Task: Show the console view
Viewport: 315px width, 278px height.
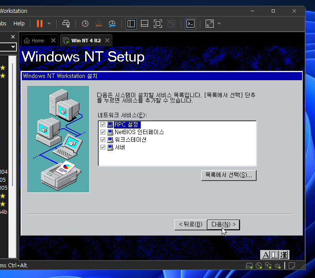Action: point(190,24)
